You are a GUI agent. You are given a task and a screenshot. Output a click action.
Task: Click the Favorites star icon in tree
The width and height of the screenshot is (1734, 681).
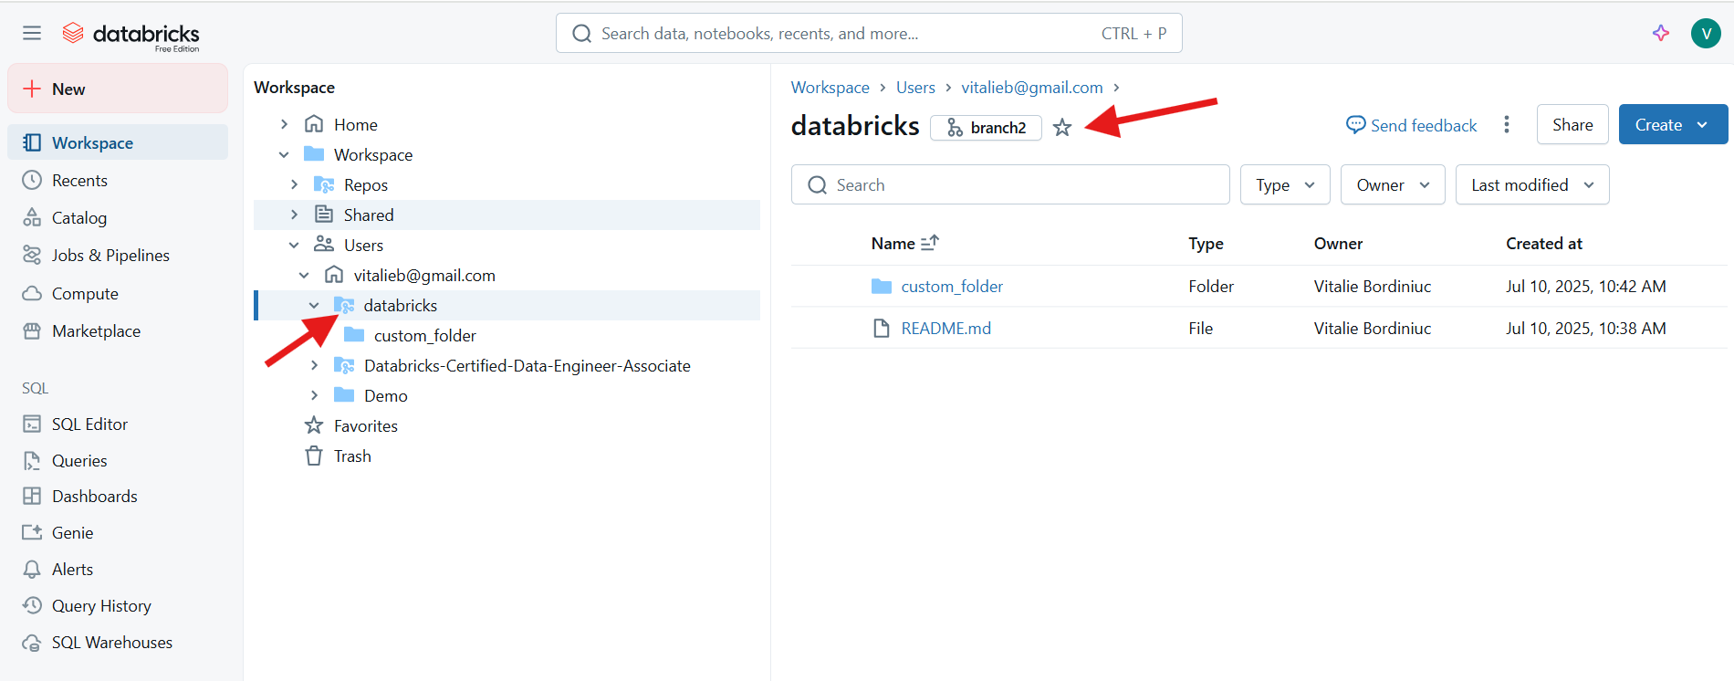[x=314, y=425]
